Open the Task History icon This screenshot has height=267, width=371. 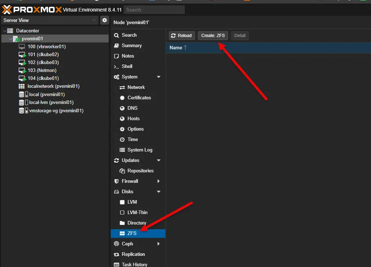117,264
